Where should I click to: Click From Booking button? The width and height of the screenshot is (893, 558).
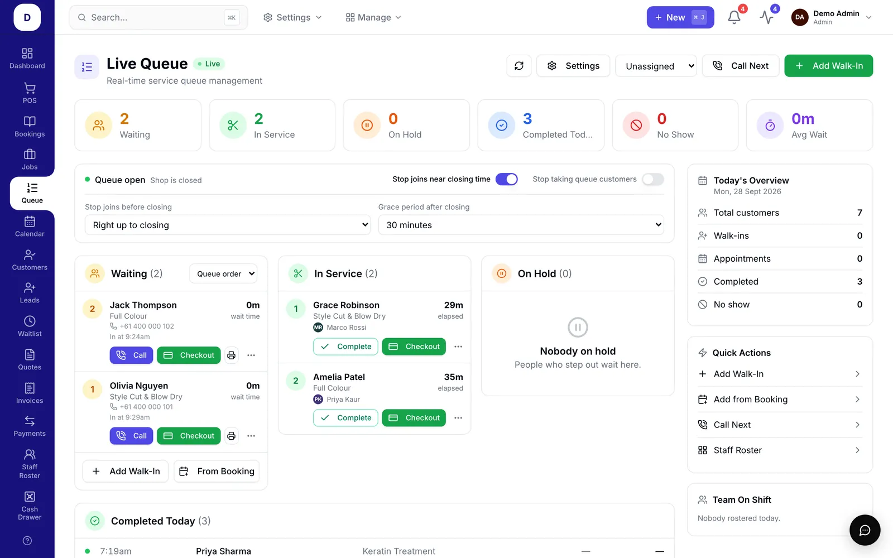[x=217, y=472]
